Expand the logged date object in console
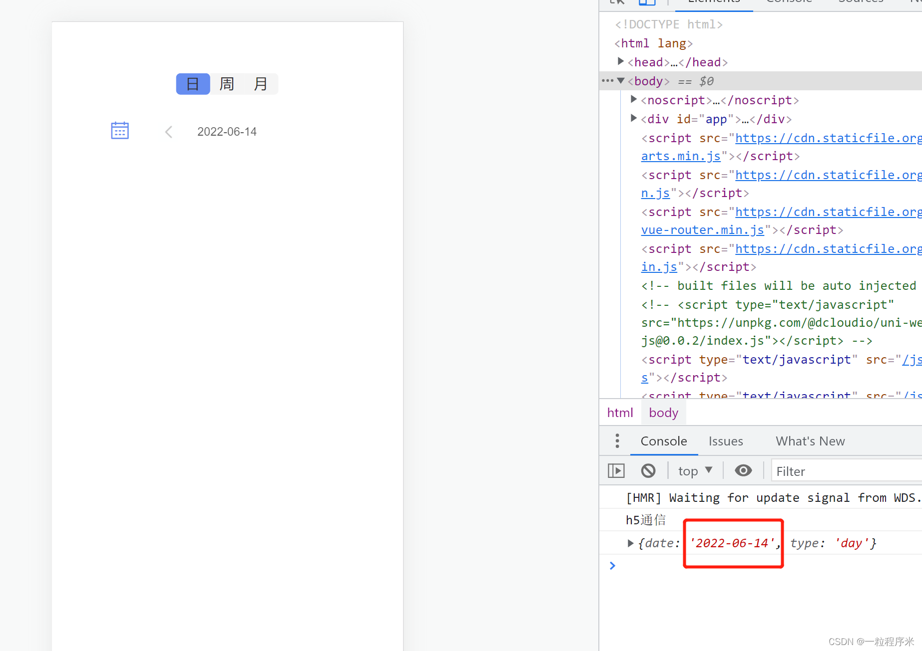The width and height of the screenshot is (922, 651). 630,543
